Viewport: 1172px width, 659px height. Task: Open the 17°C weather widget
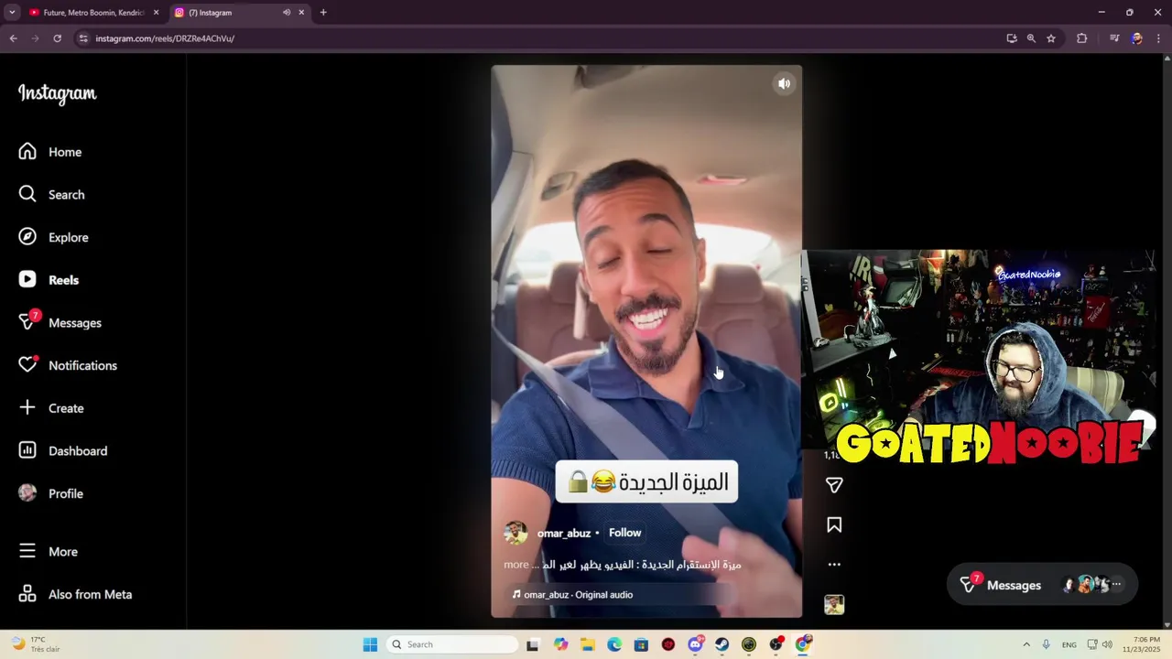tap(35, 644)
